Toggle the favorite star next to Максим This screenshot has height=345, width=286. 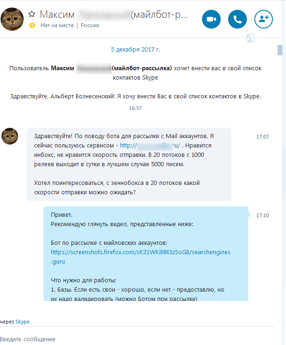click(x=32, y=14)
